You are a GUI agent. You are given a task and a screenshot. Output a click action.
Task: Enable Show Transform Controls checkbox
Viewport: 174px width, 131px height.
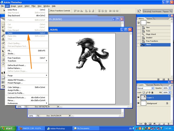pos(49,11)
